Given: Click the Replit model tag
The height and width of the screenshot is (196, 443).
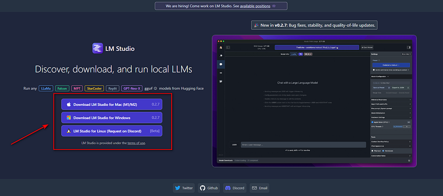Looking at the screenshot, I should (x=113, y=89).
